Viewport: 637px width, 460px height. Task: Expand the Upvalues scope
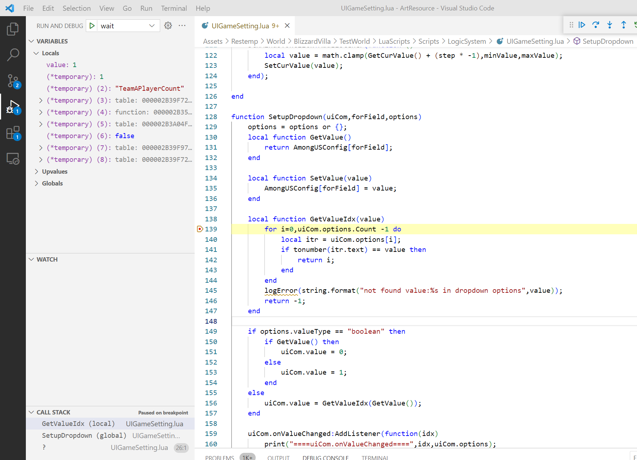[36, 172]
